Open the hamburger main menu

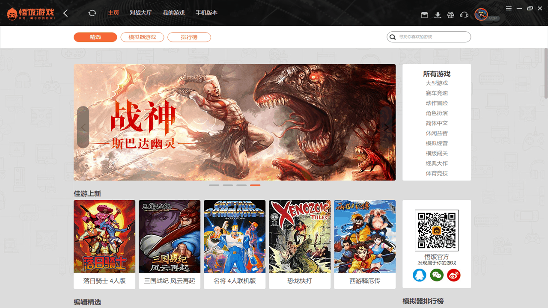pos(509,9)
